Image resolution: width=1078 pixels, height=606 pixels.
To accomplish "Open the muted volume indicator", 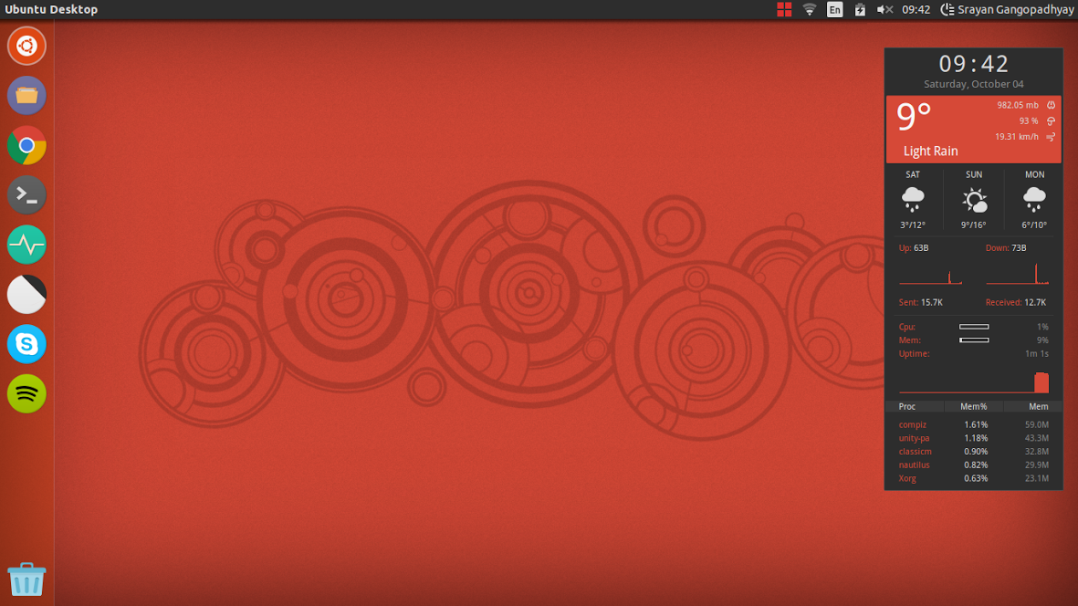I will click(884, 10).
